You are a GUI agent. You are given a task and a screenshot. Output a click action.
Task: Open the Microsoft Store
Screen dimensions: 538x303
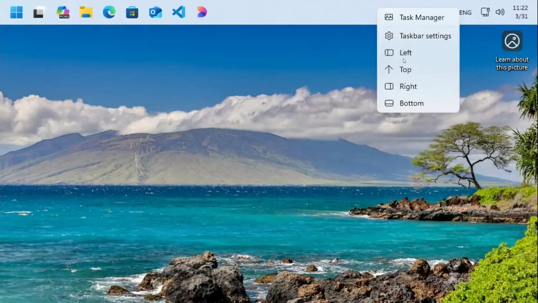pos(132,12)
